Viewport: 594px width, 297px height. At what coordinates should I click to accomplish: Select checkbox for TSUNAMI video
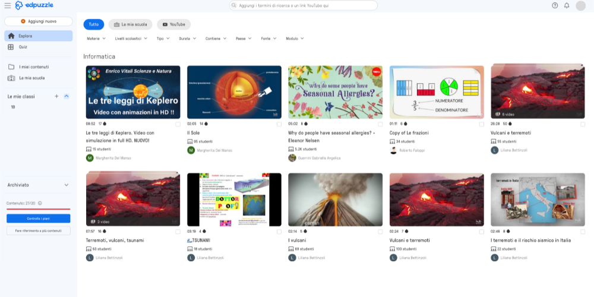point(279,232)
